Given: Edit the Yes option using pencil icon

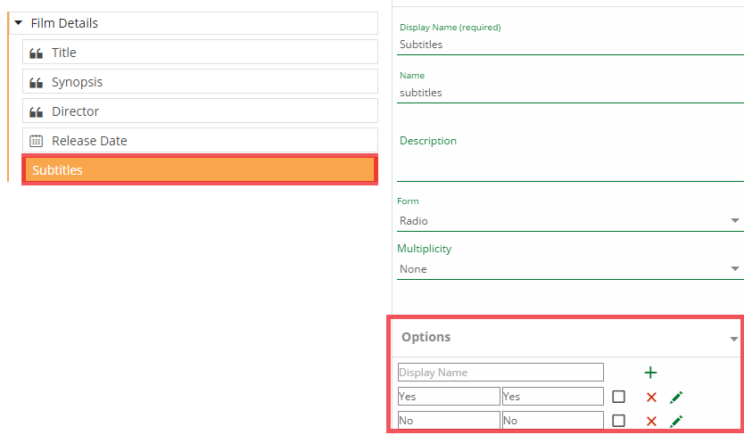Looking at the screenshot, I should 676,397.
